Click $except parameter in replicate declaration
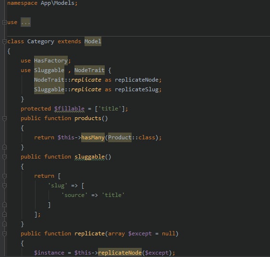 (x=140, y=234)
